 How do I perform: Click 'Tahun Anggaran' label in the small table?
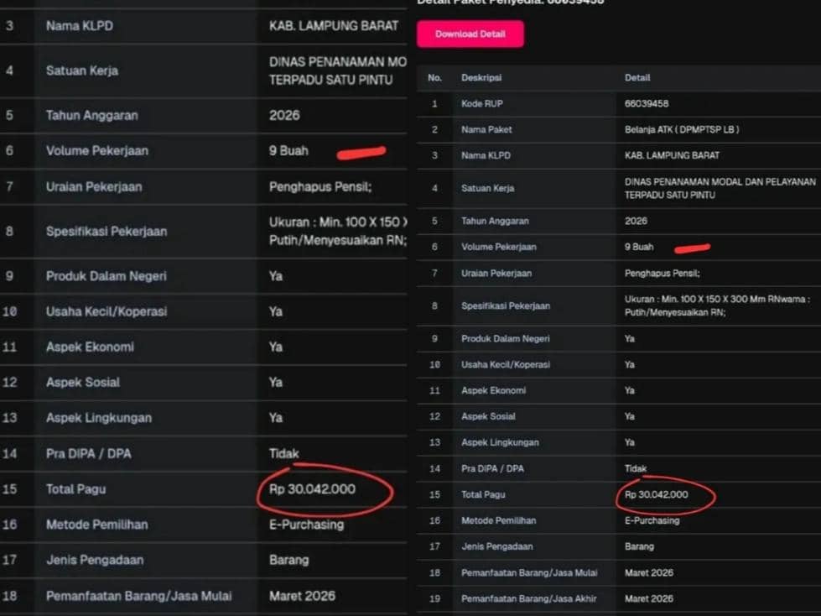(x=495, y=221)
